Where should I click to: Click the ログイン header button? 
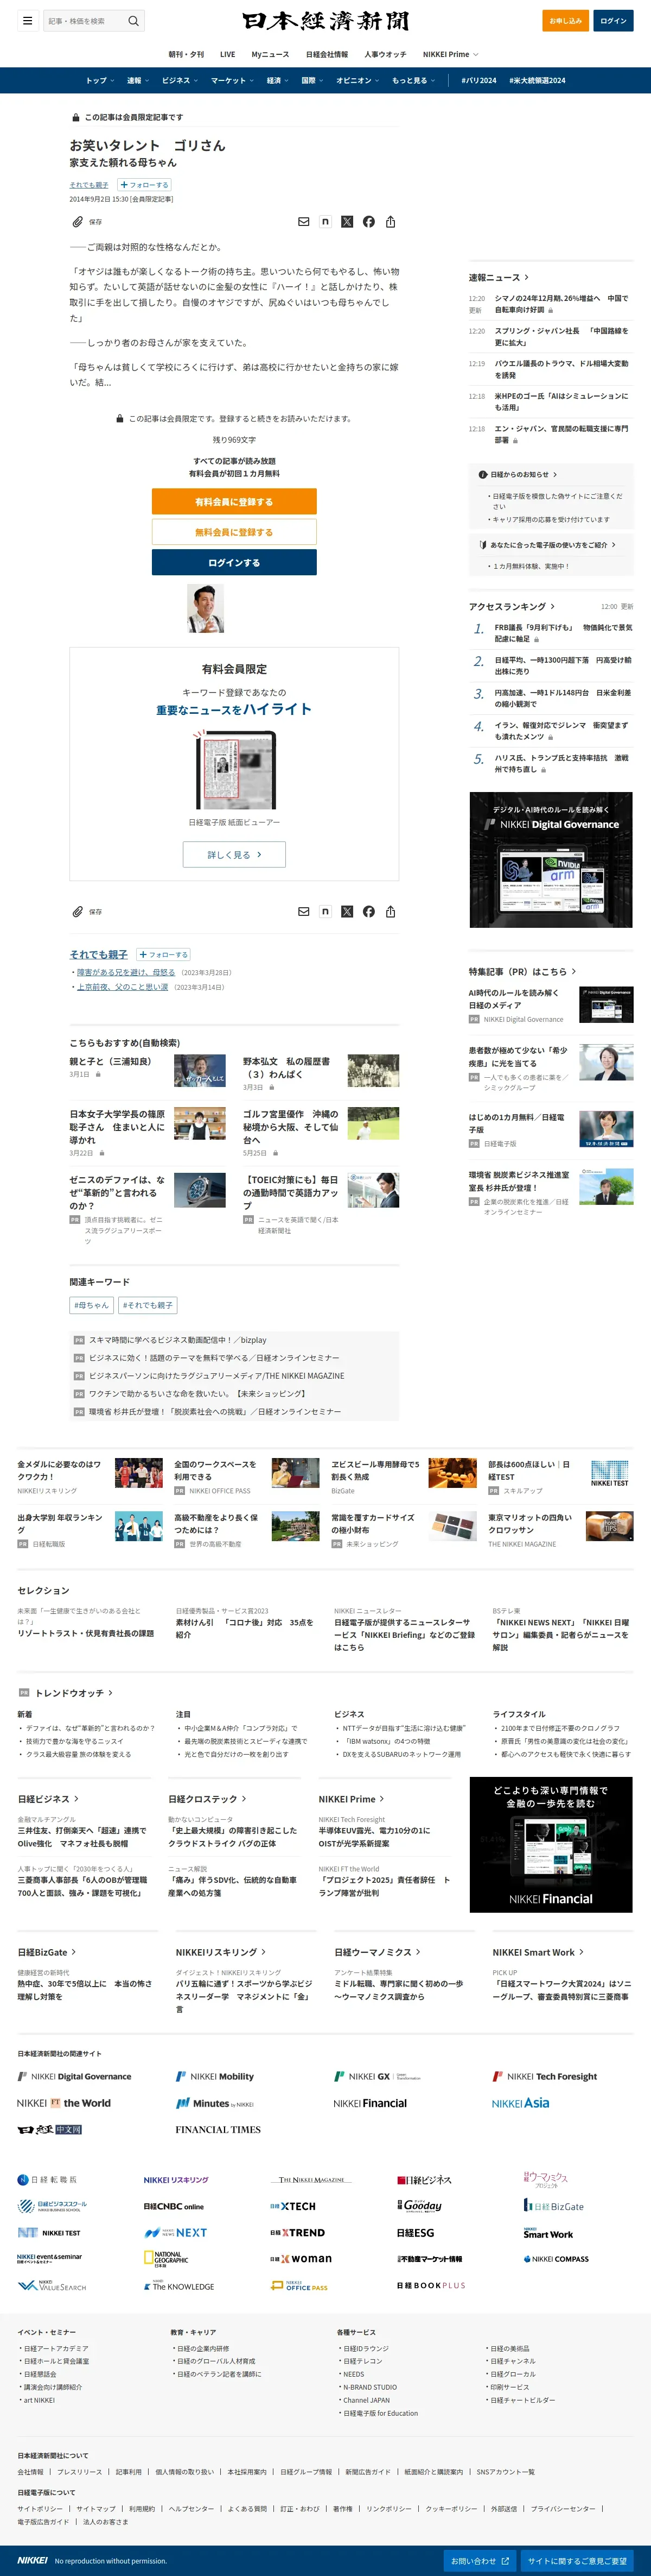(613, 20)
